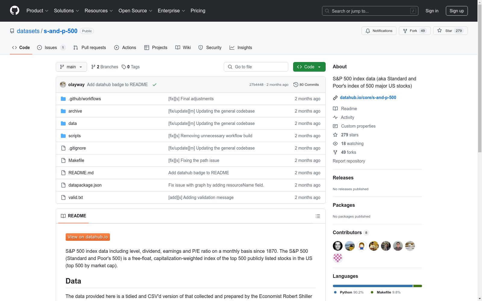Click the Go to file search box
The height and width of the screenshot is (301, 482).
pos(256,67)
